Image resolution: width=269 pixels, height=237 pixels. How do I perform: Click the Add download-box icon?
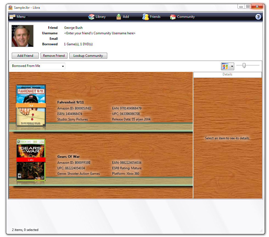click(119, 17)
